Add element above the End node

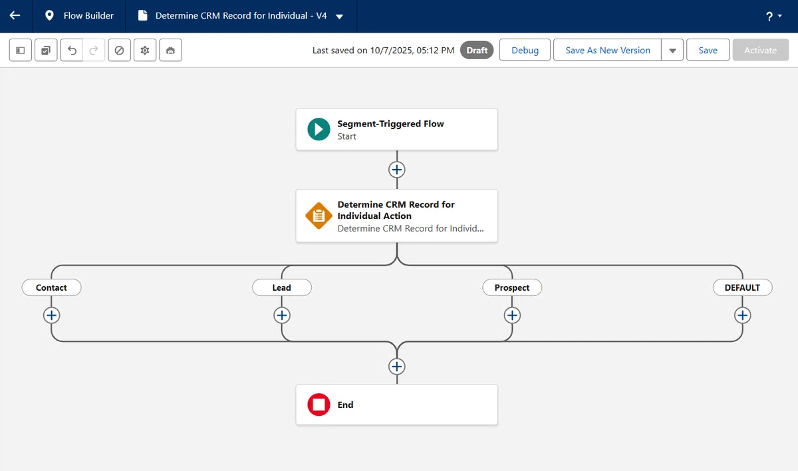tap(396, 367)
